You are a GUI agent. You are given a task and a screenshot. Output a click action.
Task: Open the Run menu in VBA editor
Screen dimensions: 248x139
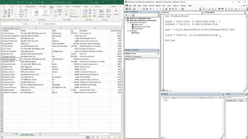164,5
